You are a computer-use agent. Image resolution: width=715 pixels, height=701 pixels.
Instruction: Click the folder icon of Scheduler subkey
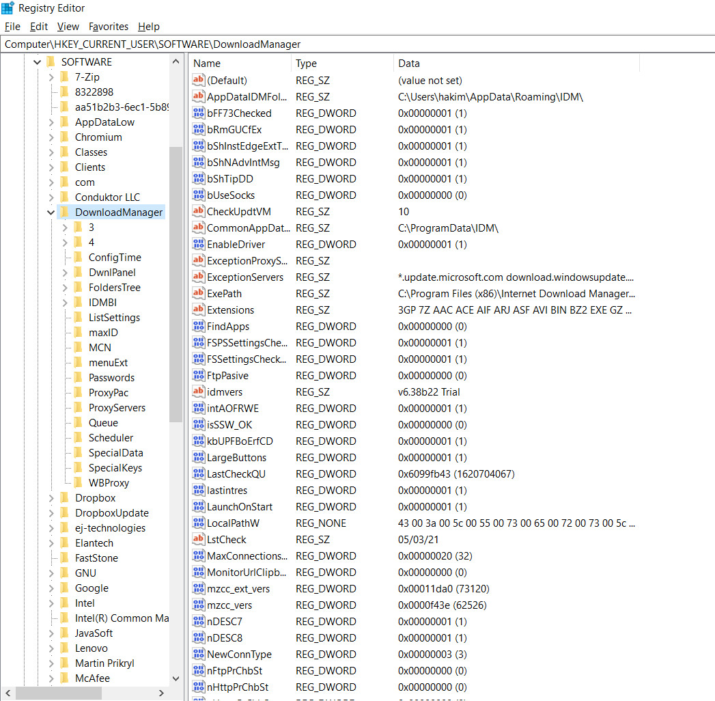[x=78, y=437]
